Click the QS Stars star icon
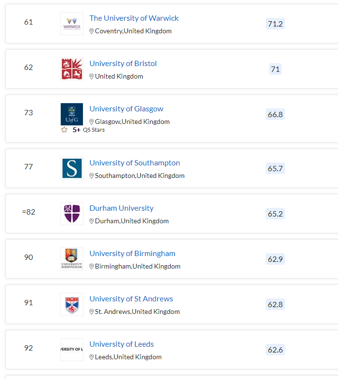Screen dimensions: 338x379 [x=64, y=130]
